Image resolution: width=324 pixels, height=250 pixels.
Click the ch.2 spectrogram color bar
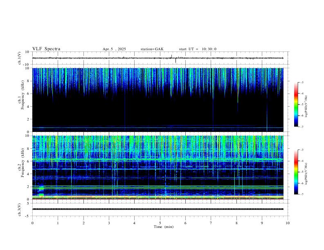point(296,172)
